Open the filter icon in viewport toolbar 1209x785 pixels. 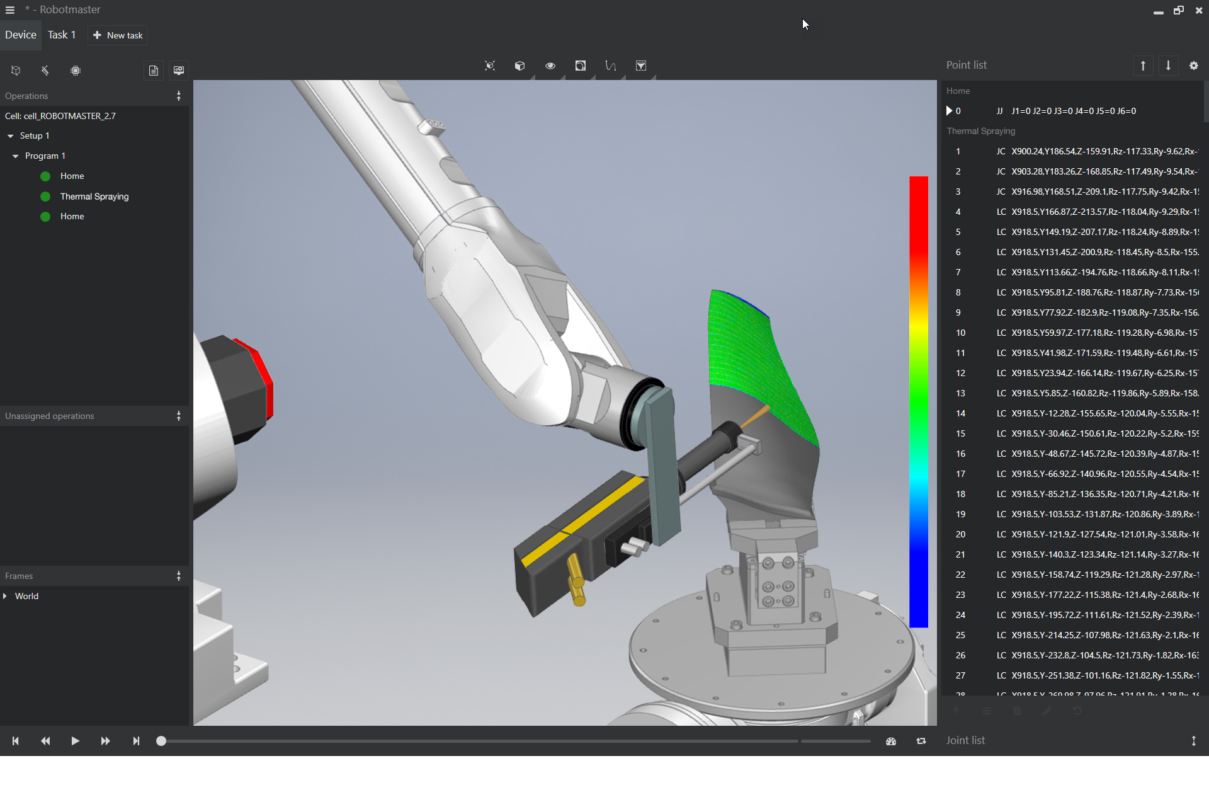[x=640, y=66]
